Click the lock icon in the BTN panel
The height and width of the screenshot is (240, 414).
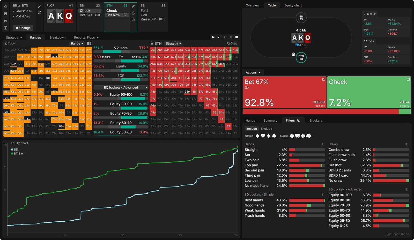point(133,13)
